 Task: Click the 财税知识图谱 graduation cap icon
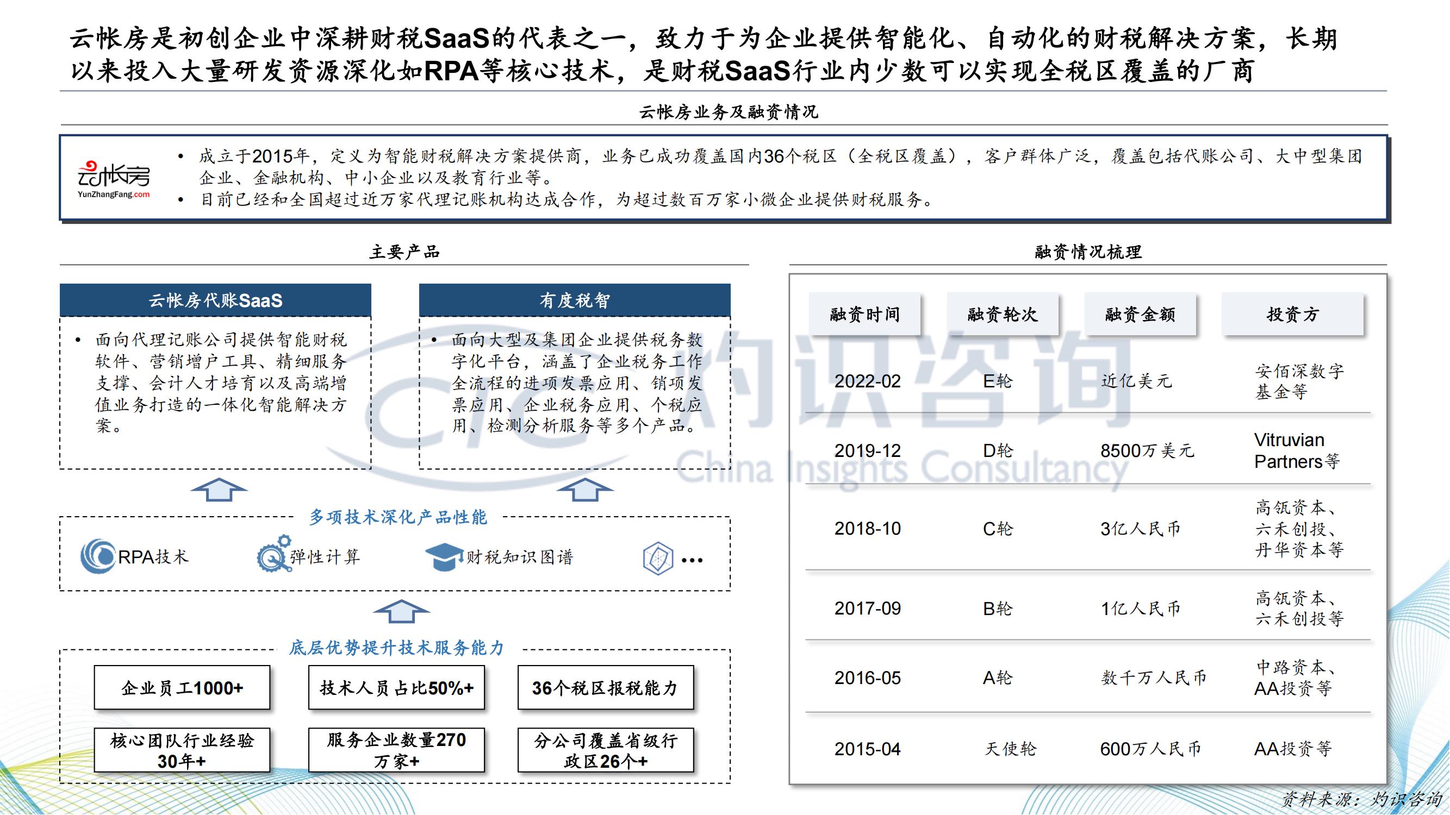[x=444, y=556]
